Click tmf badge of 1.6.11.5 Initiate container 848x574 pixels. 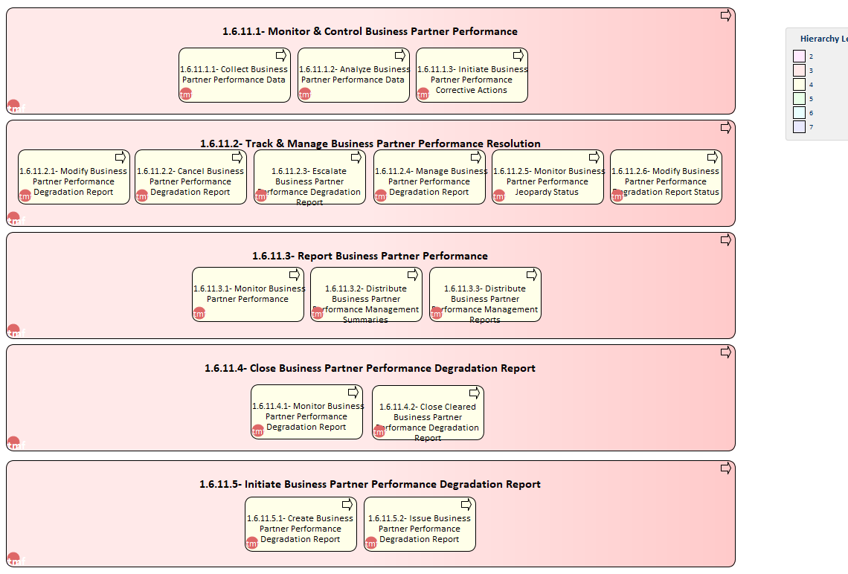click(x=15, y=559)
